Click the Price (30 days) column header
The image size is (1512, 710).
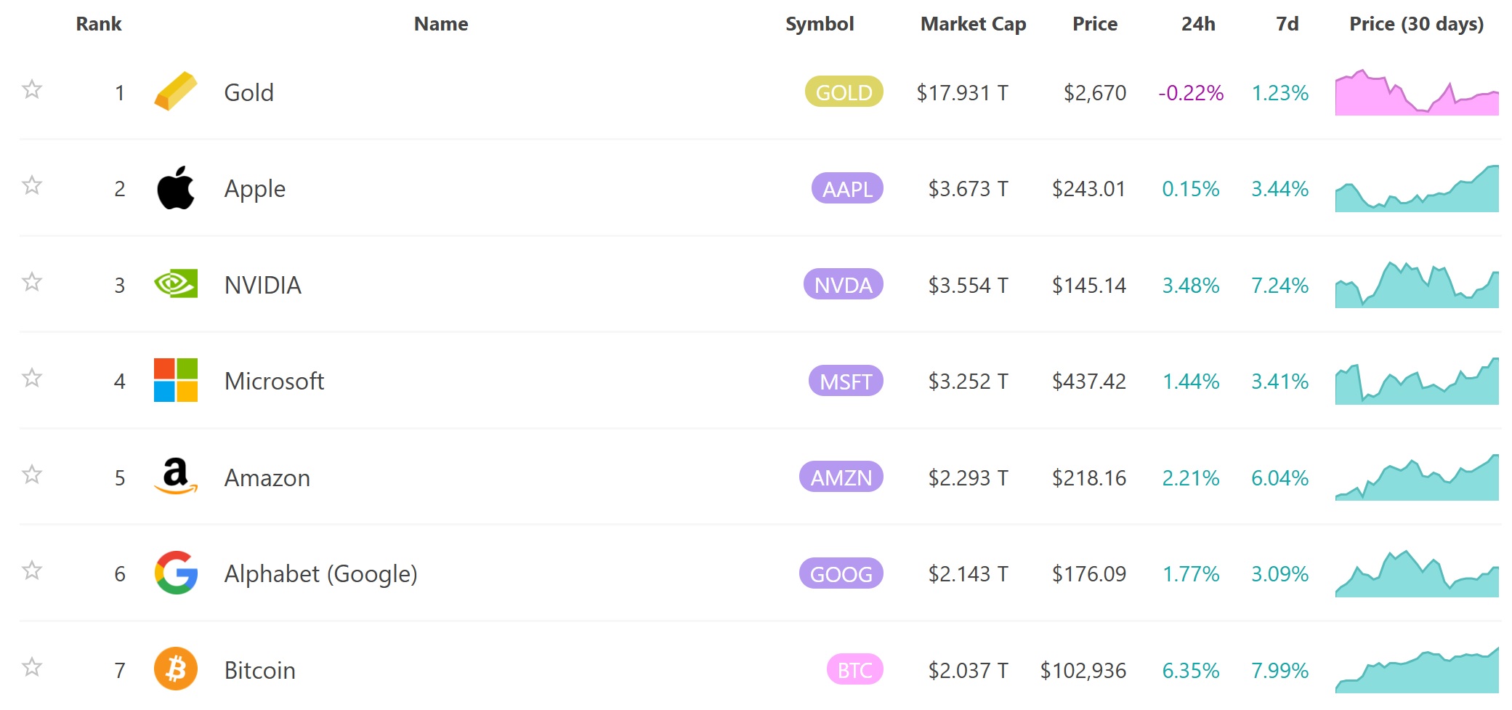(1417, 24)
